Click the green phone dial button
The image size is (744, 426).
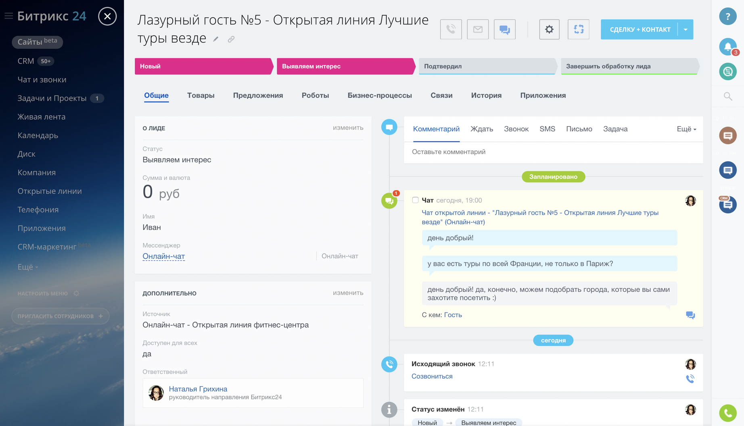pos(727,413)
